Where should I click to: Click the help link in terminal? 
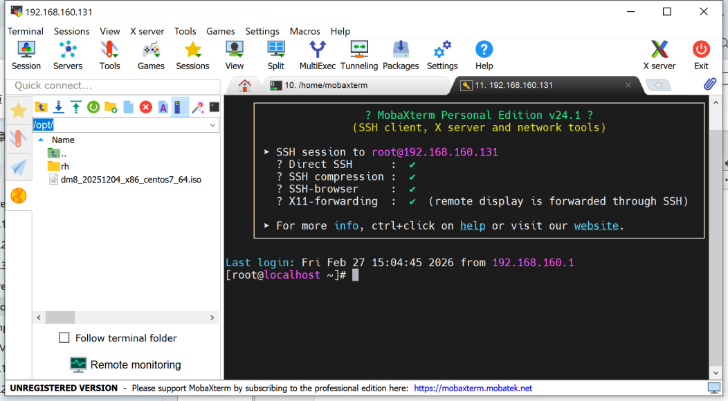(473, 225)
